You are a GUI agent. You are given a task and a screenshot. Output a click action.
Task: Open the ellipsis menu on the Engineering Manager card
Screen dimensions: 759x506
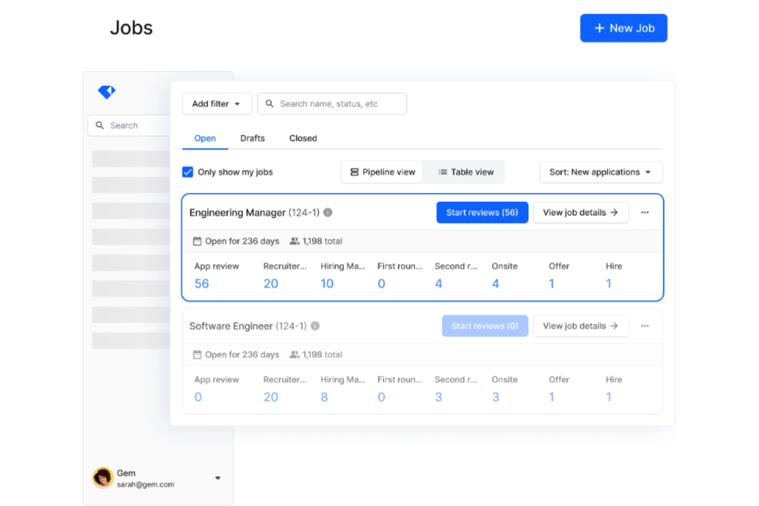tap(645, 212)
